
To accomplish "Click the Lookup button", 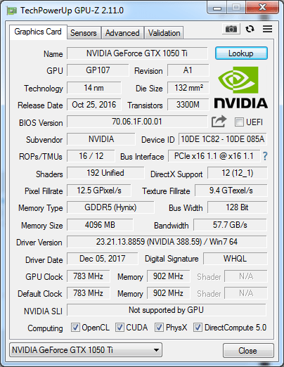I will 241,53.
